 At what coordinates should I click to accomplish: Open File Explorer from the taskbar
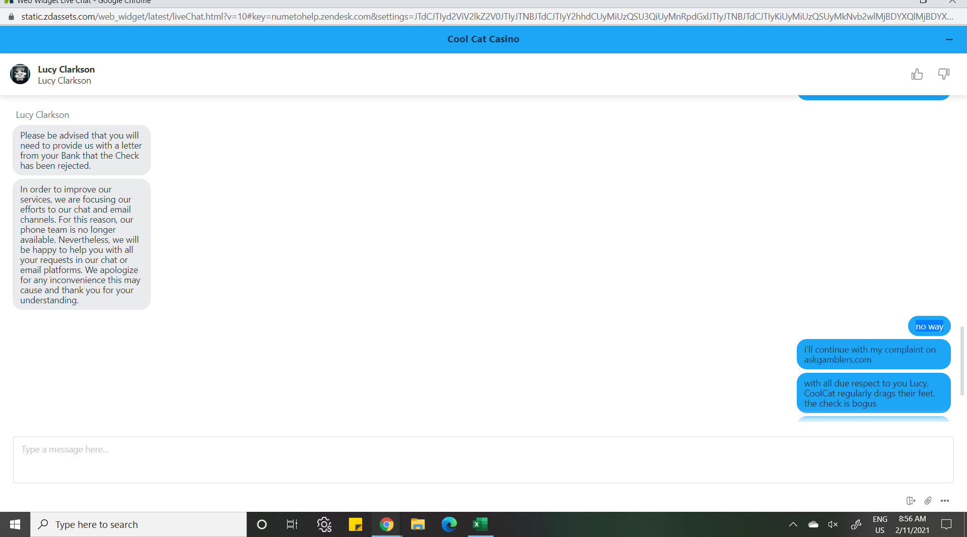click(x=418, y=524)
